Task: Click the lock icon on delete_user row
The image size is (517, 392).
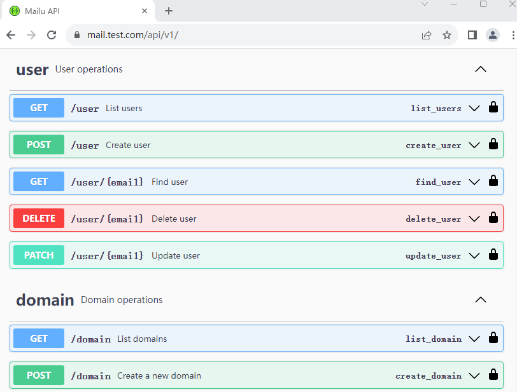Action: pos(493,218)
